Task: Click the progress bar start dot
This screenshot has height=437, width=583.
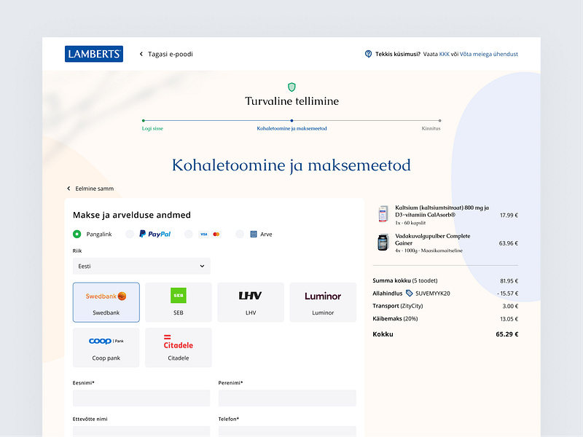Action: pos(144,120)
